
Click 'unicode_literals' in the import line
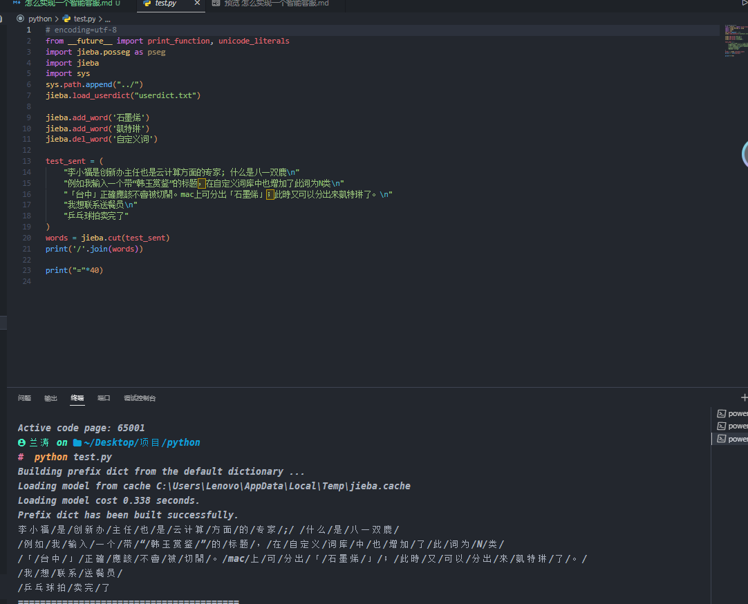[x=254, y=41]
